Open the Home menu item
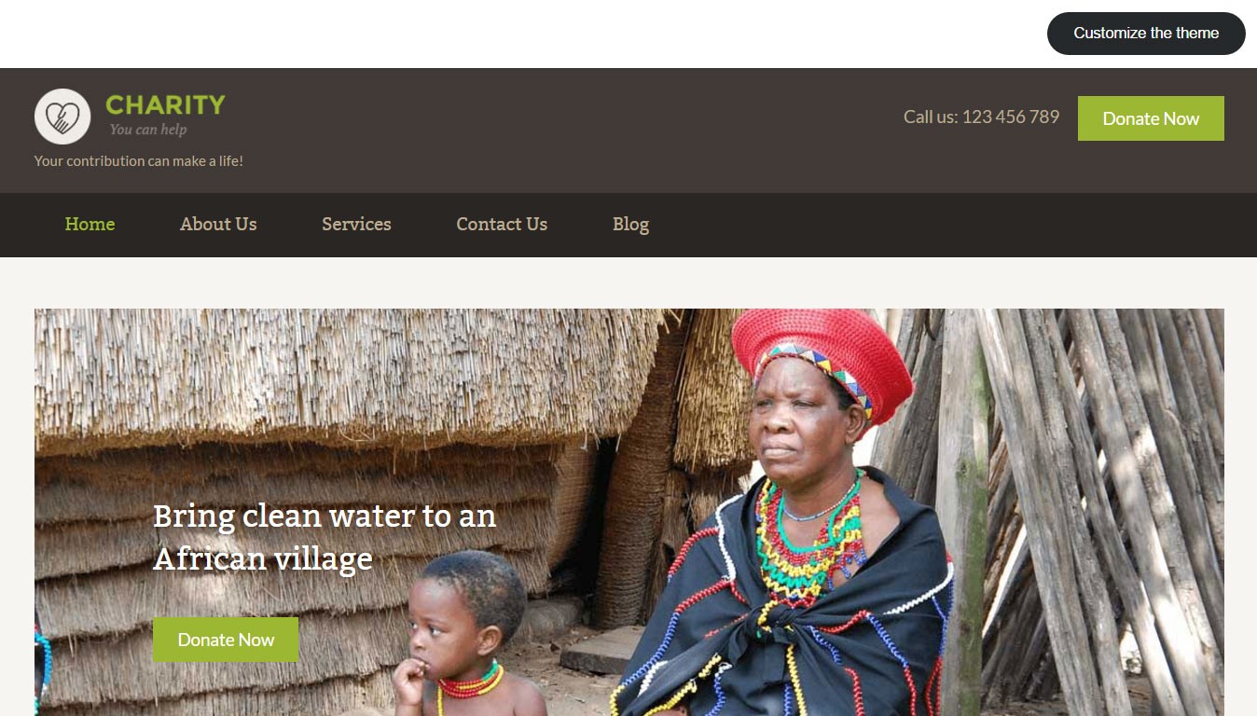Screen dimensions: 1257x716 90,224
